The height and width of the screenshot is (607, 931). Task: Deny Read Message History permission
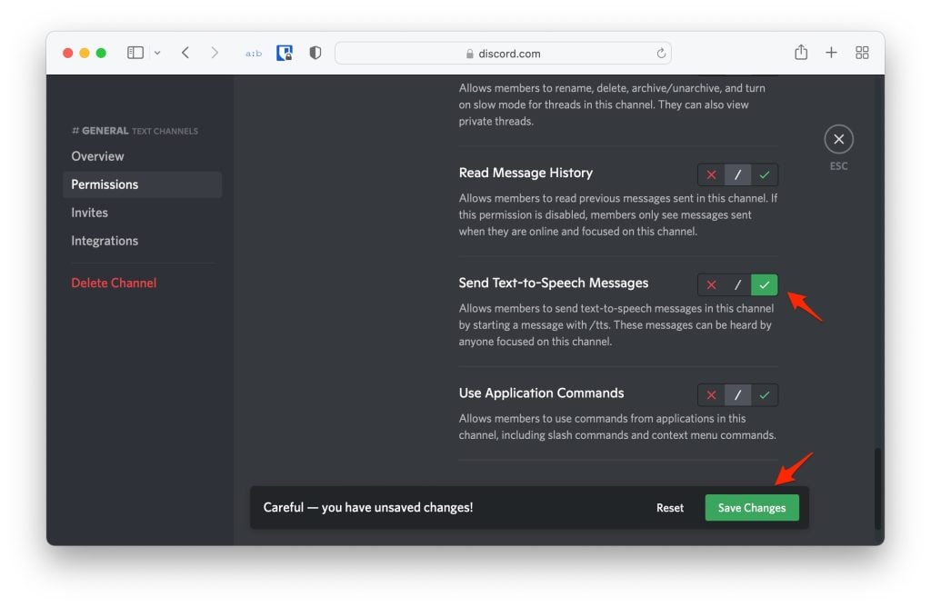(711, 174)
